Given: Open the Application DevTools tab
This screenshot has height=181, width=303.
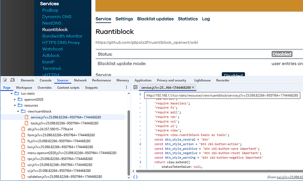Looking at the screenshot, I should click(143, 80).
